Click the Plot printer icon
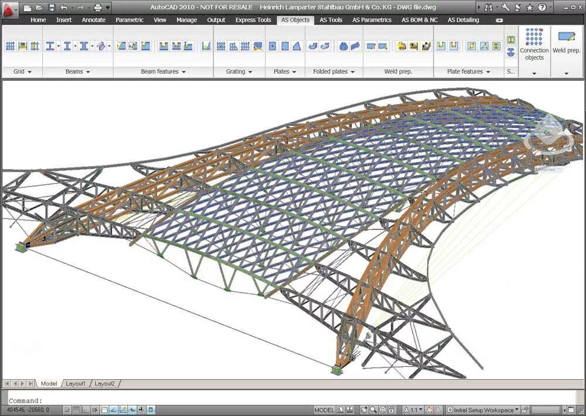 pos(97,8)
